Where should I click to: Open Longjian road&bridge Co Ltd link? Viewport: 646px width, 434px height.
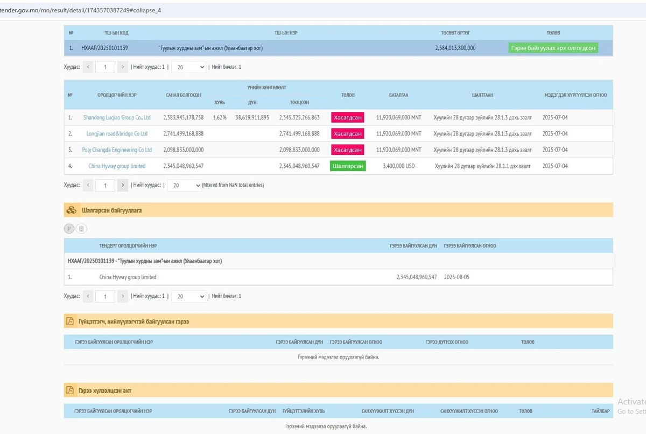click(117, 133)
